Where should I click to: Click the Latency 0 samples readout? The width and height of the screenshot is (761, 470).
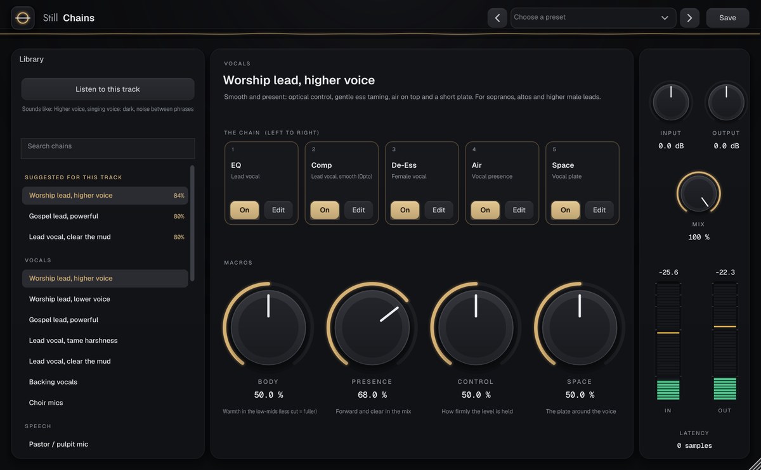[694, 446]
